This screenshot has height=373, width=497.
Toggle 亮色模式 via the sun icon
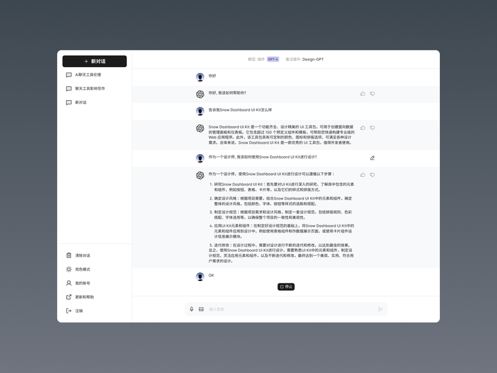click(69, 269)
